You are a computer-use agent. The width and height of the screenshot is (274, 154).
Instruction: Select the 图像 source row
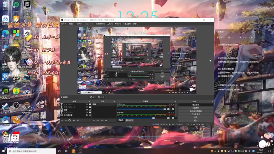(76, 110)
